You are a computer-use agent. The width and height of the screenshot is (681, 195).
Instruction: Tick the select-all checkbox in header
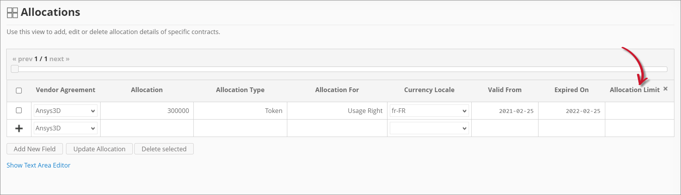coord(19,91)
